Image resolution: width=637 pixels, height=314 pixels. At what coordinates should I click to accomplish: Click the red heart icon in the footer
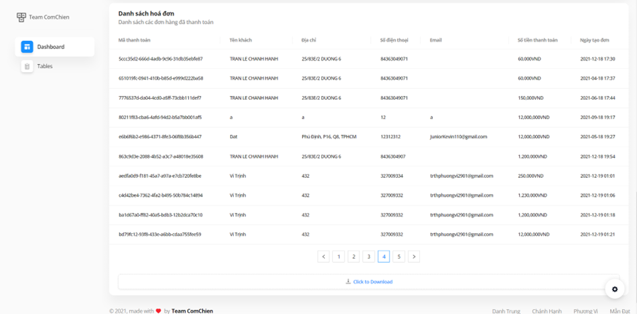158,311
